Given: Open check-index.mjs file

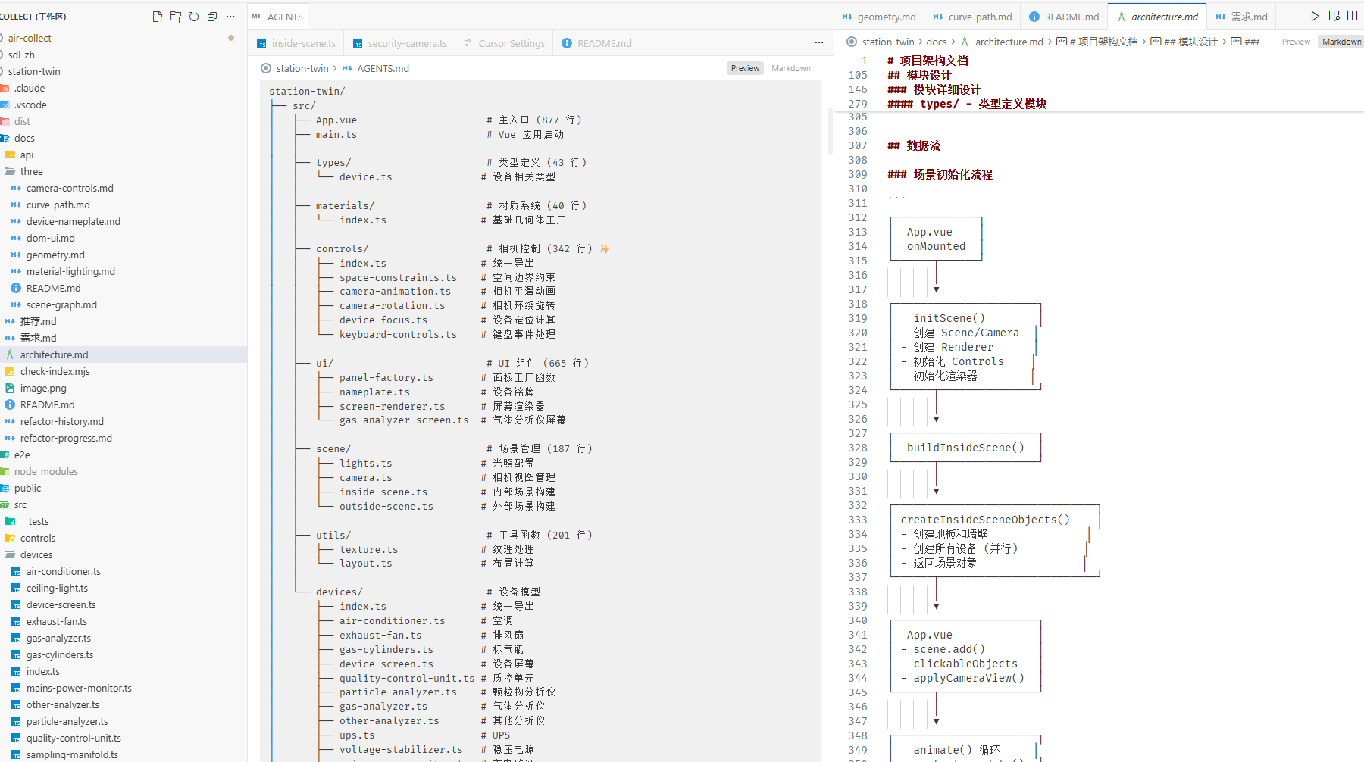Looking at the screenshot, I should 55,371.
